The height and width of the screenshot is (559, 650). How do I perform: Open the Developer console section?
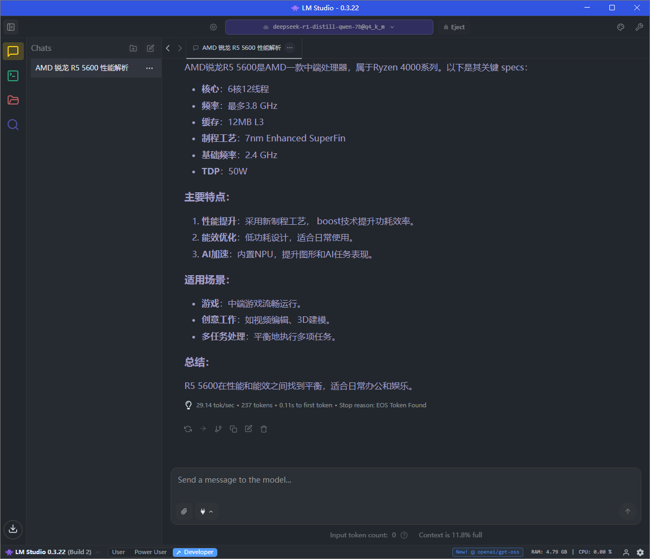tap(14, 76)
